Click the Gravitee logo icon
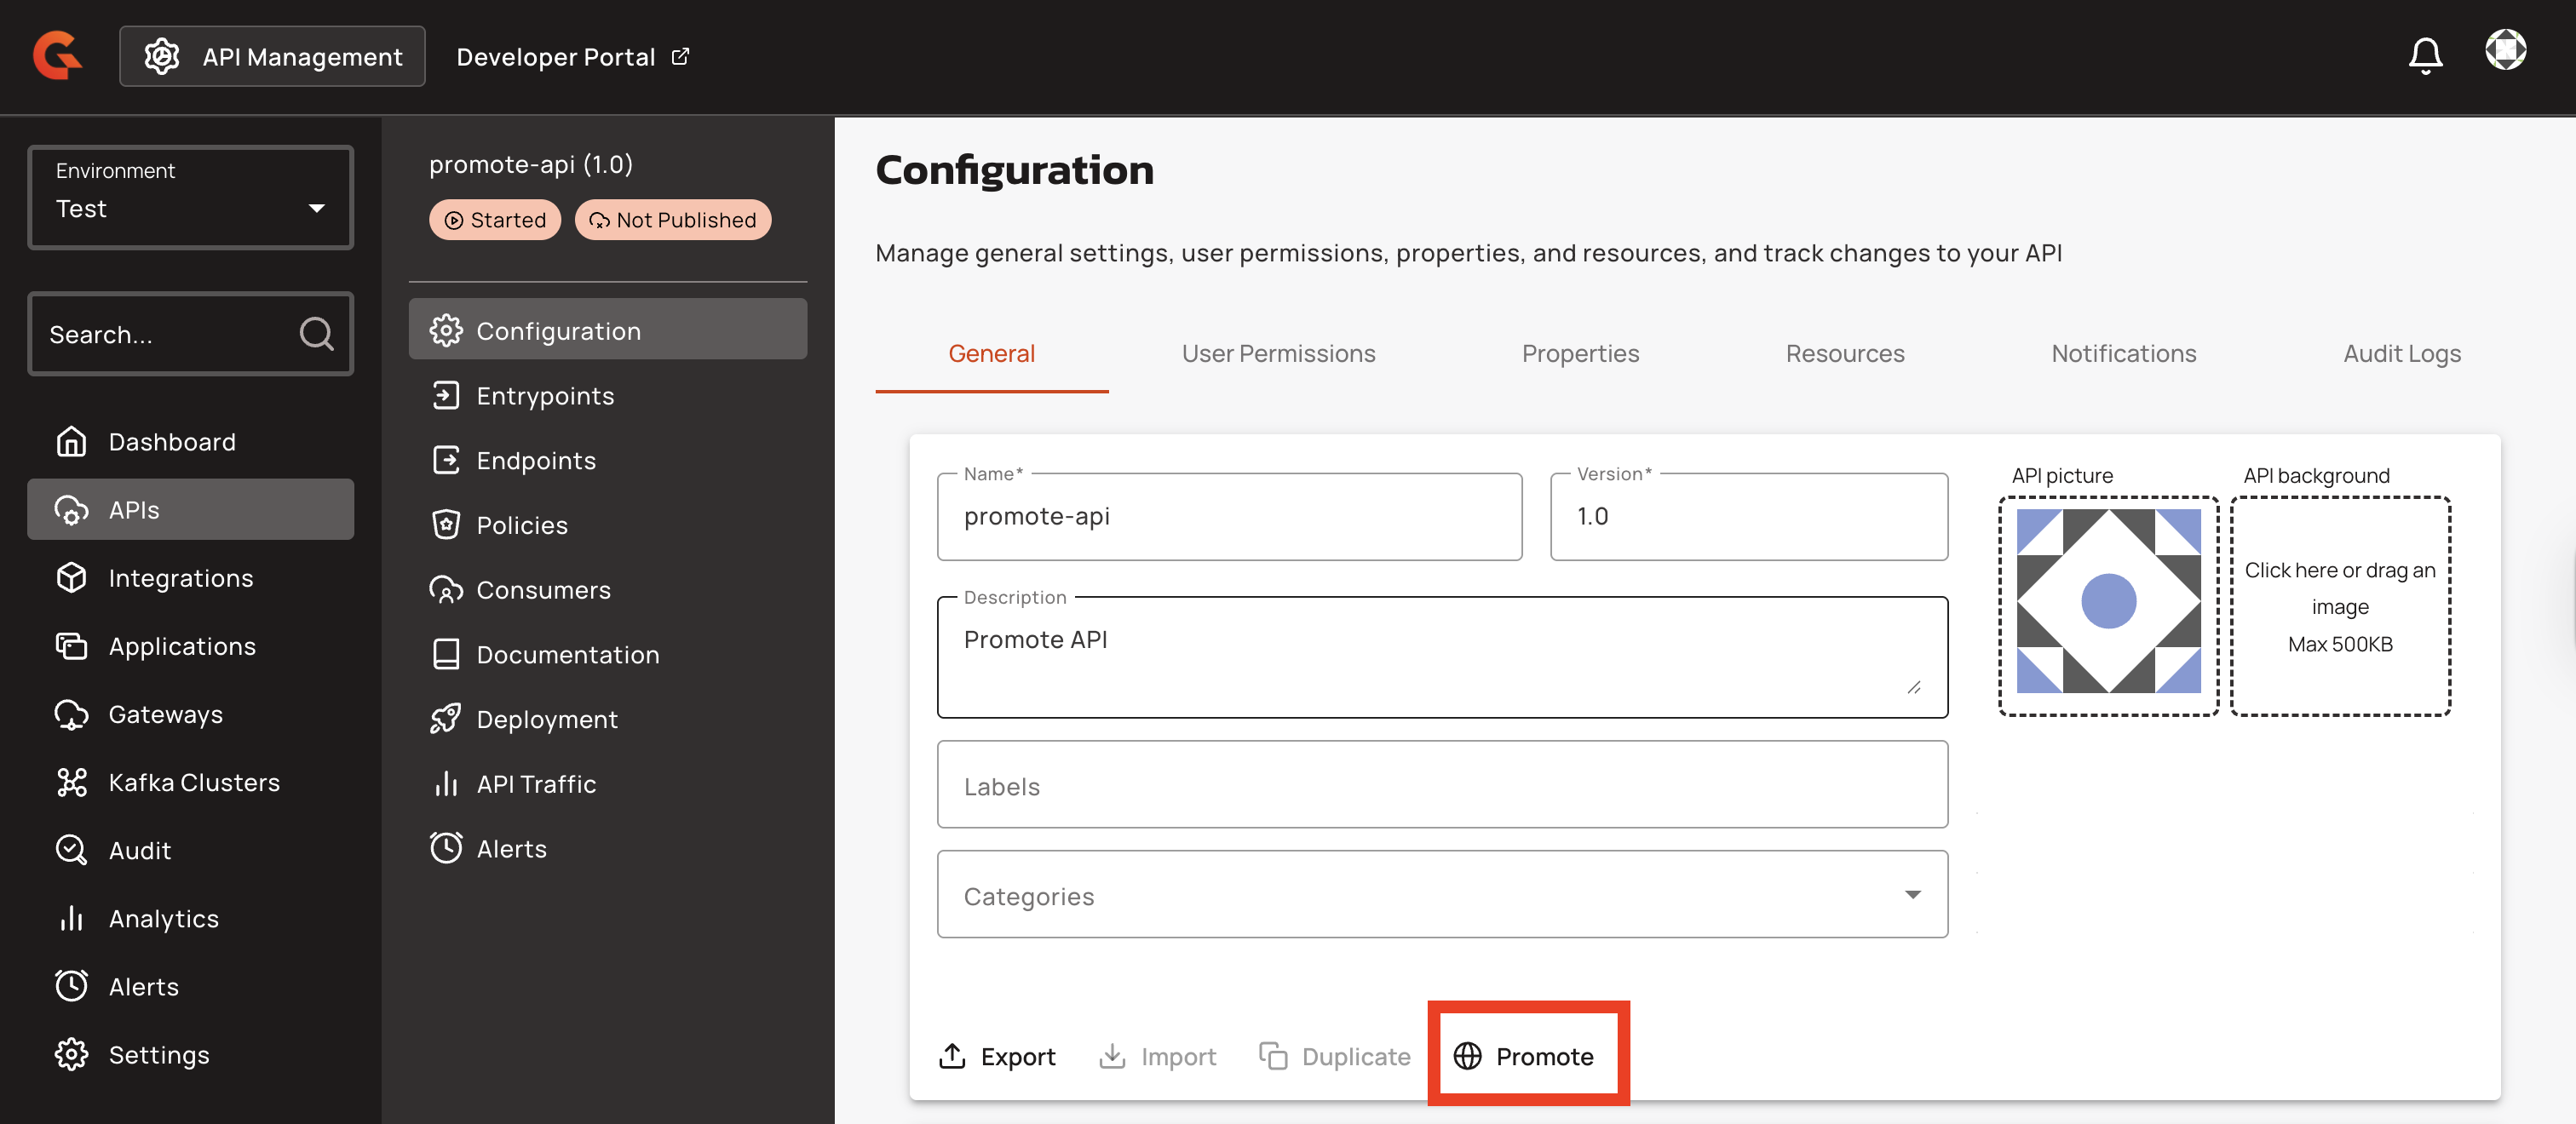Image resolution: width=2576 pixels, height=1124 pixels. coord(57,56)
